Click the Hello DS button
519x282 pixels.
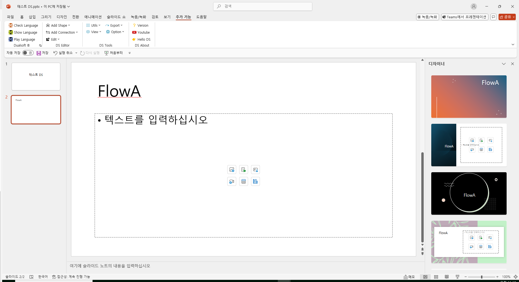[x=141, y=39]
